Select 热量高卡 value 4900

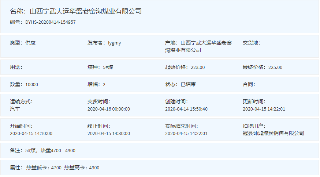click(x=94, y=168)
